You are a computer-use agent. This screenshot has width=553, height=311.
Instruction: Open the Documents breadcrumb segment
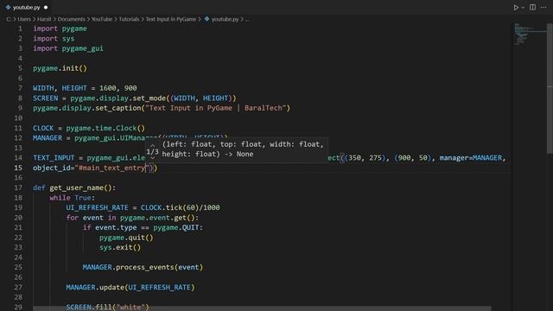click(71, 19)
